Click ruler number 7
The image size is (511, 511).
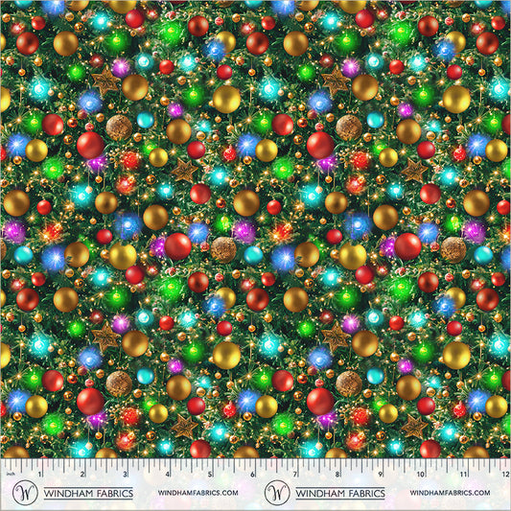pos(295,475)
